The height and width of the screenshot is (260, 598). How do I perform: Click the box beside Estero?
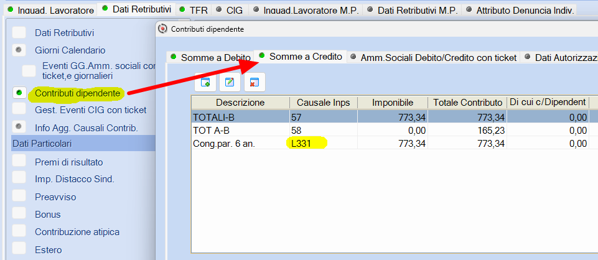(x=19, y=249)
